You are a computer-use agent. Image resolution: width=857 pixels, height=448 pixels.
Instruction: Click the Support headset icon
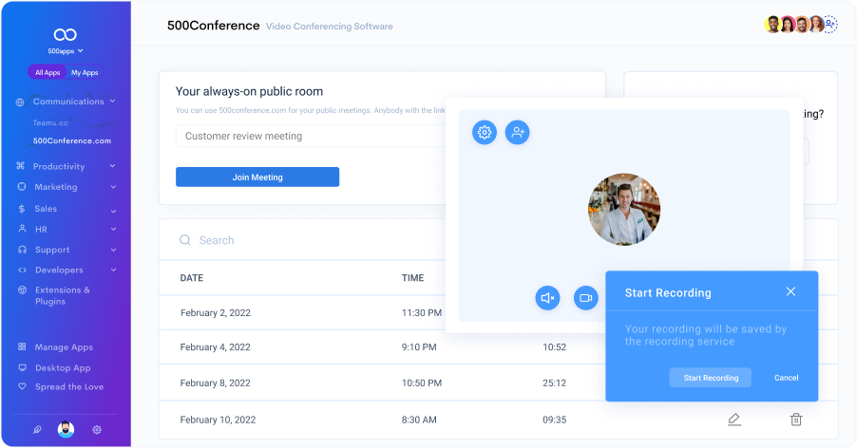click(23, 250)
